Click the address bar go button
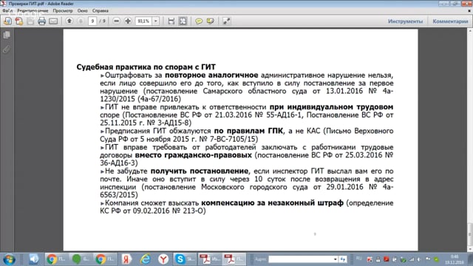473x266 pixels. coord(343,259)
